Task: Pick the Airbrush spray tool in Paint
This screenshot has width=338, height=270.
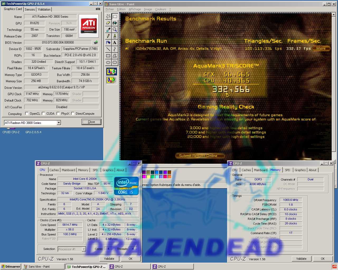Action: [x=108, y=42]
